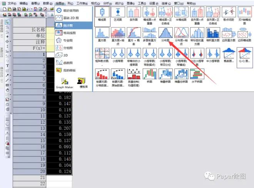Select the Line drawing tool

(x=7, y=80)
